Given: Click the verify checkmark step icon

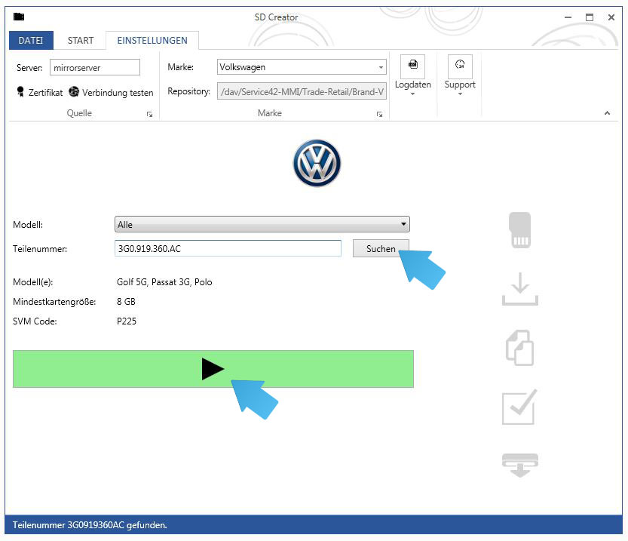Looking at the screenshot, I should (x=520, y=407).
